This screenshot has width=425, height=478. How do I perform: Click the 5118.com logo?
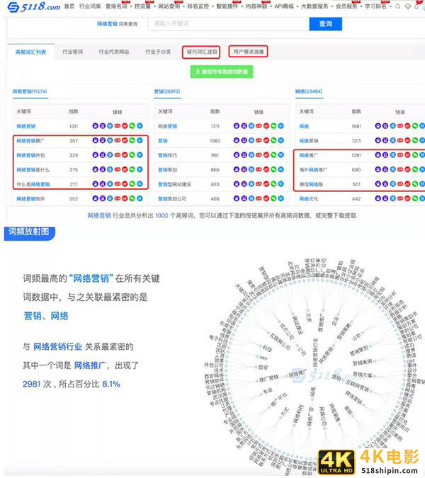[33, 6]
